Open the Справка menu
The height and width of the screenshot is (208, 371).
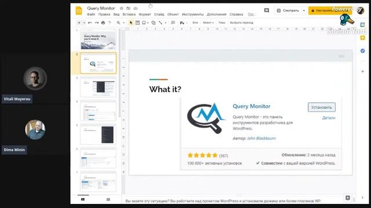coord(236,14)
